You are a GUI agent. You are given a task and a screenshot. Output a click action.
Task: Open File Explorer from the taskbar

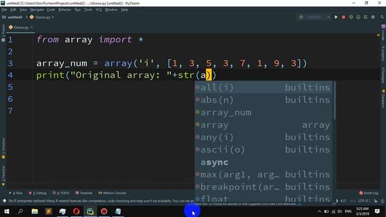35,212
